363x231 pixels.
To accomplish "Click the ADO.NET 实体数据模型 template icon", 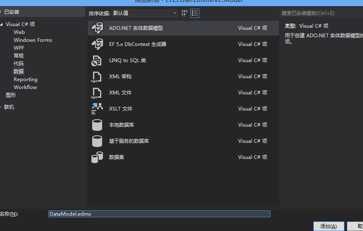I will click(x=97, y=28).
